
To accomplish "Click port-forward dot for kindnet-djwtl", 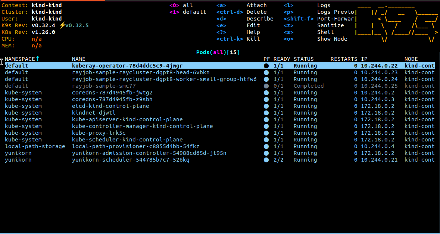I will pos(266,113).
